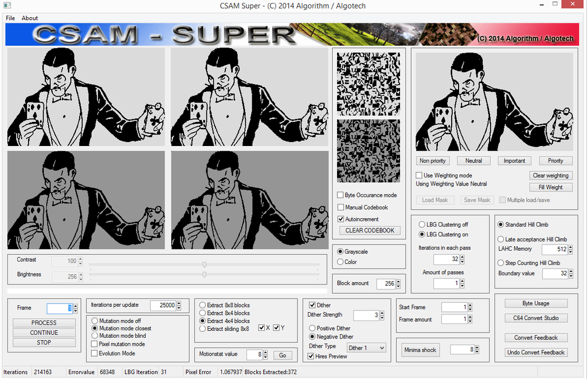Enable Byte Occurance mode checkbox
This screenshot has width=587, height=379.
pos(341,195)
